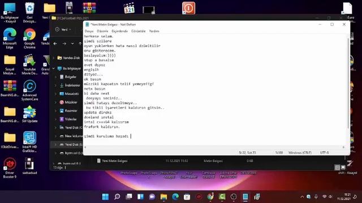Click UTF-8 encoding in Notepad status bar
This screenshot has width=362, height=203.
[324, 153]
